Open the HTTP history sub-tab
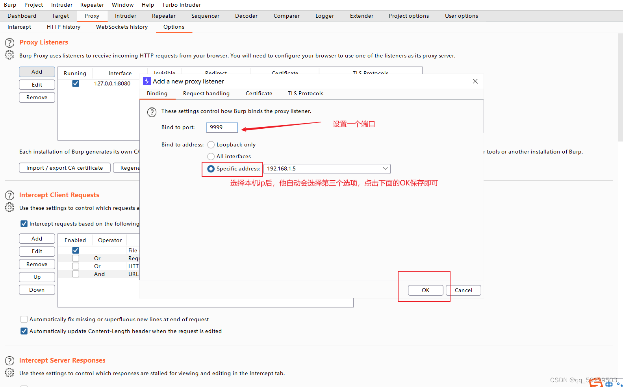Image resolution: width=623 pixels, height=387 pixels. coord(63,27)
